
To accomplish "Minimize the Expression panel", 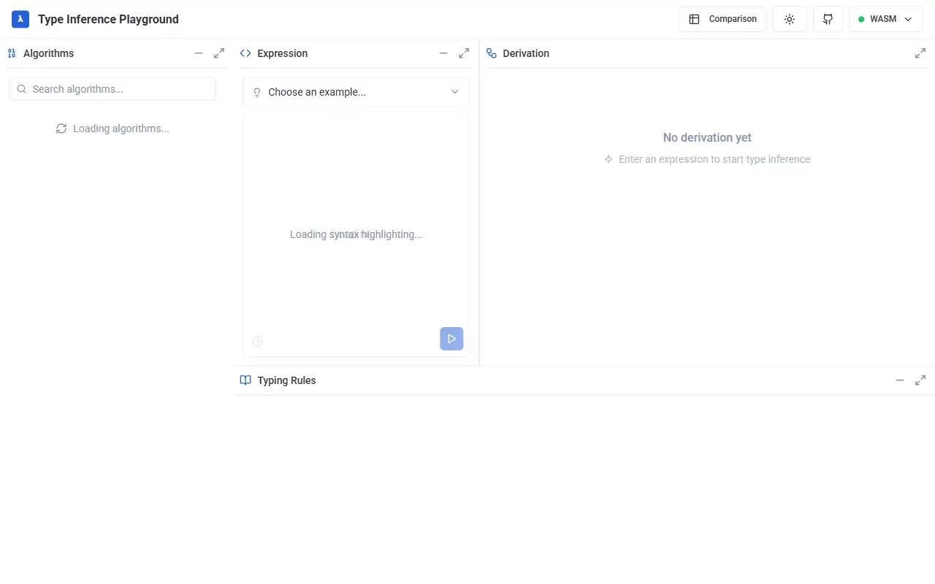I will point(443,53).
